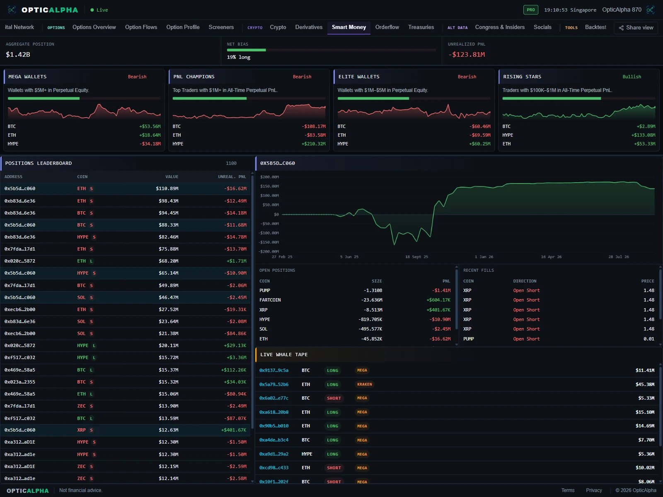
Task: Select the PUMP recent fill row
Action: point(559,339)
